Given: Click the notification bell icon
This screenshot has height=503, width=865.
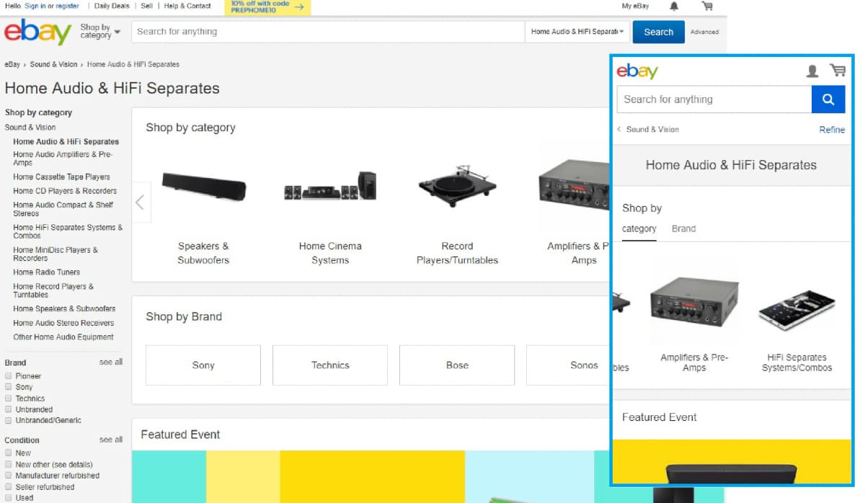Looking at the screenshot, I should click(x=674, y=6).
